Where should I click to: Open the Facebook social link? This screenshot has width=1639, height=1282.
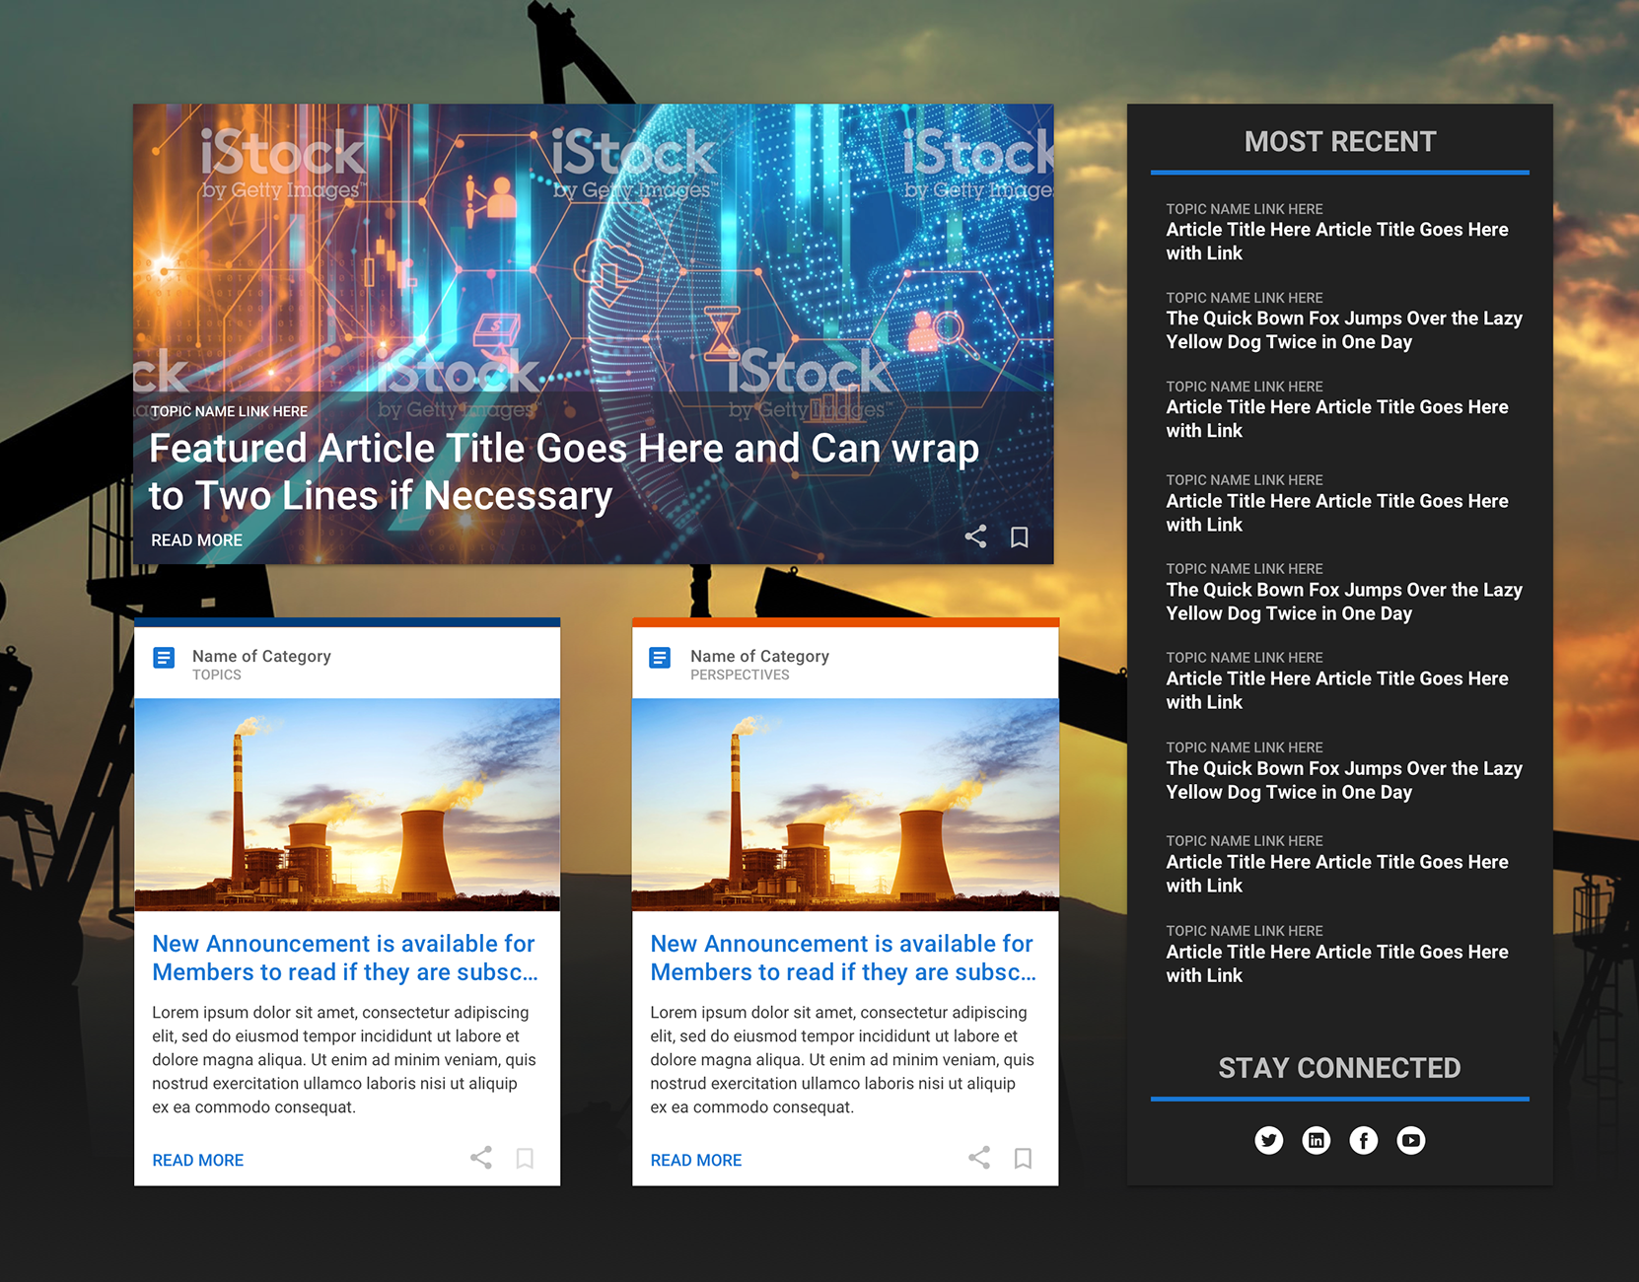click(x=1364, y=1141)
